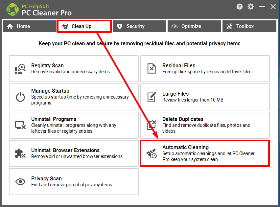Click the Privacy Scan eye icon
Screen dimensions: 280x207
click(20, 182)
